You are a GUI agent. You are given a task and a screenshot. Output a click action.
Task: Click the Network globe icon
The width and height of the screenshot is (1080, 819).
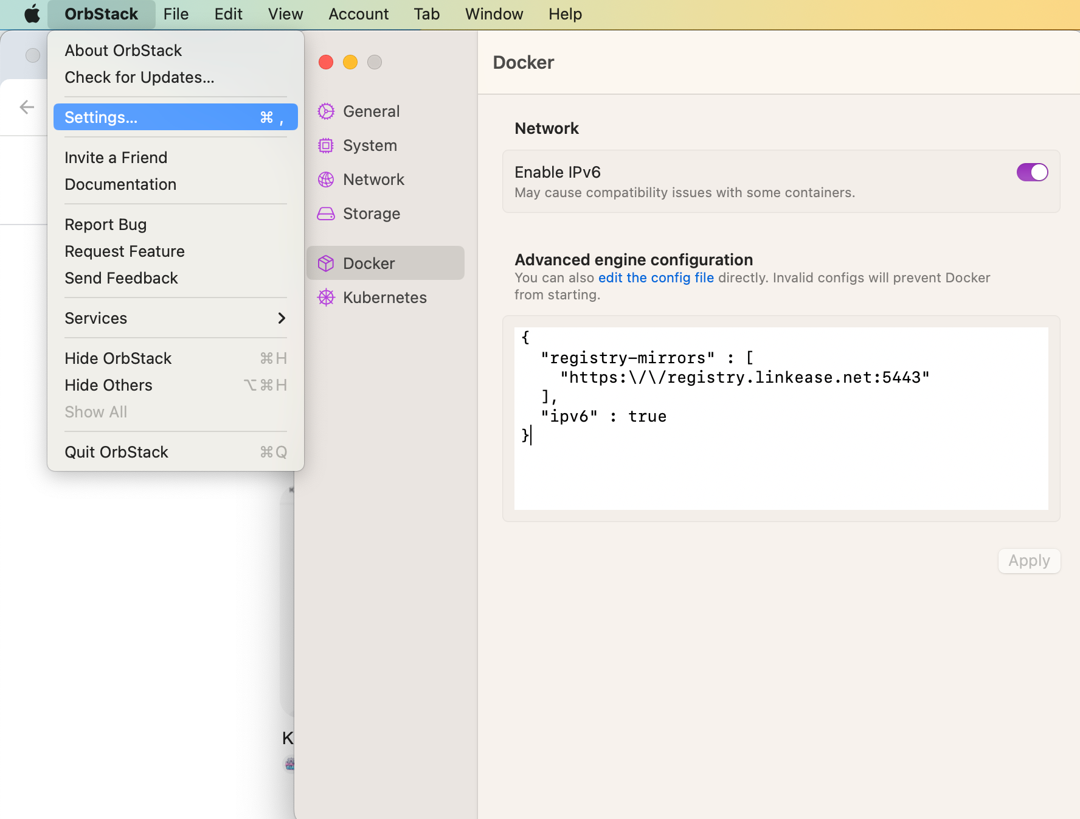[326, 179]
